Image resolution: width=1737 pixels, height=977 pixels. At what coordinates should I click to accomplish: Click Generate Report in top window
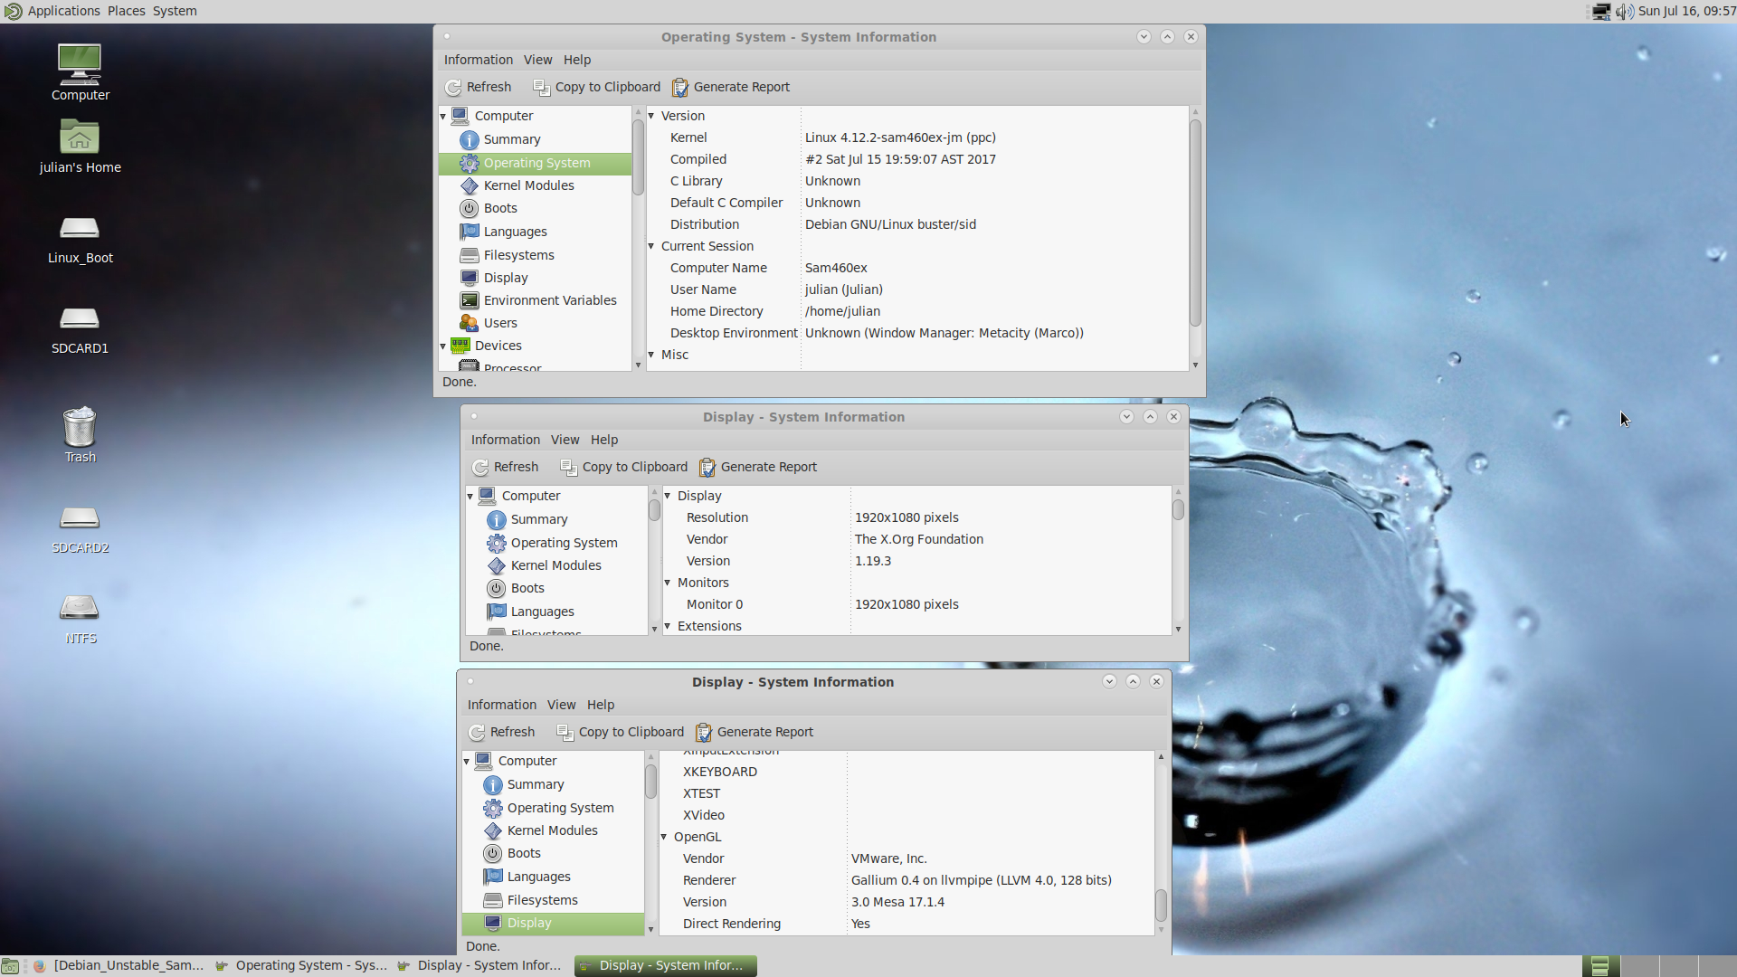tap(731, 88)
